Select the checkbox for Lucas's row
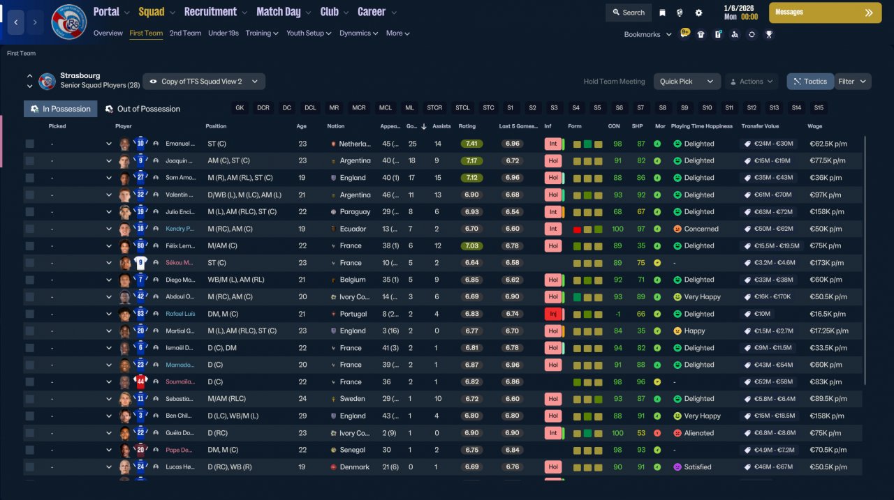Screen dimensions: 894x500 [29, 467]
